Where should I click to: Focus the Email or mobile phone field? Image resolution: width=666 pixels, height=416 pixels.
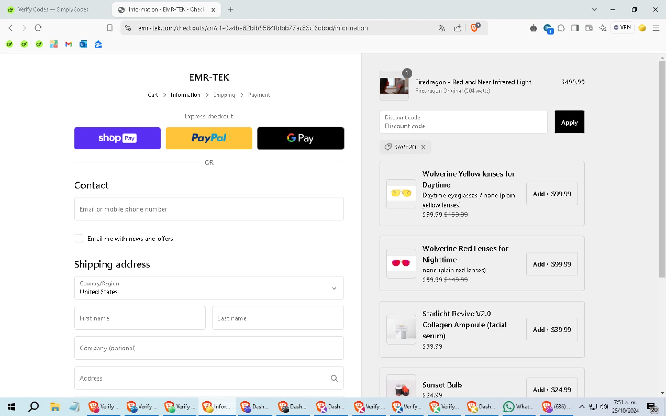tap(209, 209)
